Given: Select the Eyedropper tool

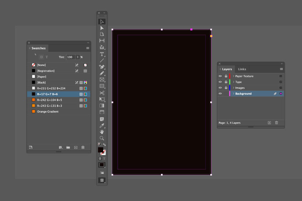Looking at the screenshot, I should tap(102, 125).
